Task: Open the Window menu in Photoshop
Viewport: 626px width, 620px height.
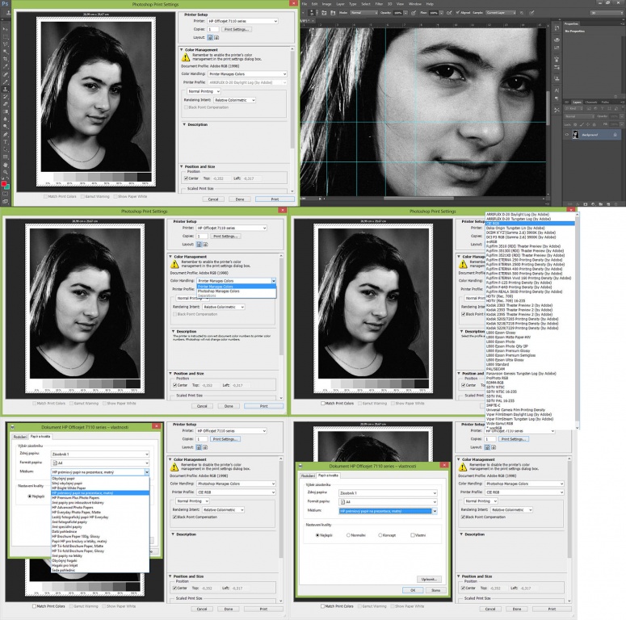Action: 415,4
